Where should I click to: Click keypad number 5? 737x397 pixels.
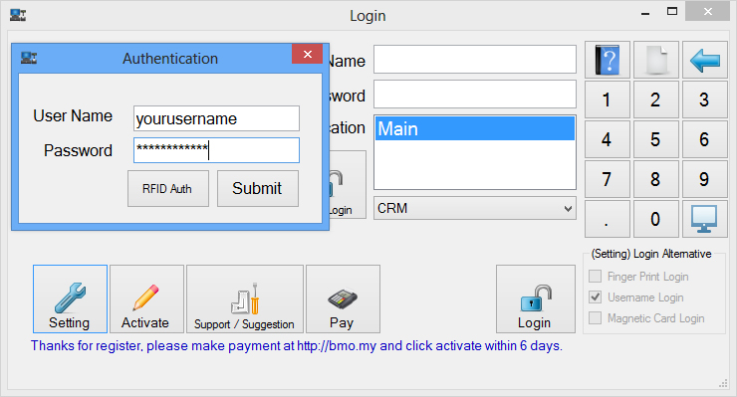tap(656, 139)
